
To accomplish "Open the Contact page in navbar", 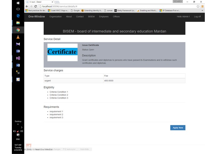I will 80,17.
